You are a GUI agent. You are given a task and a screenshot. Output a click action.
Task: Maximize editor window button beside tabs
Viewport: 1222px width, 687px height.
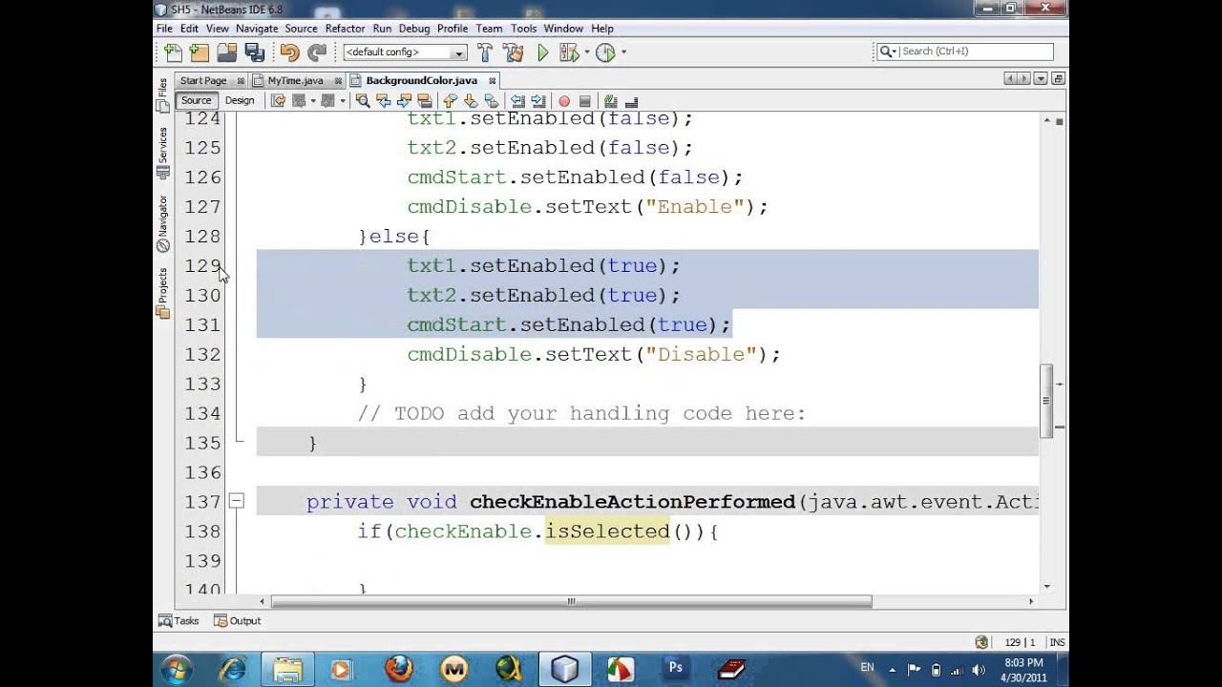point(1058,79)
